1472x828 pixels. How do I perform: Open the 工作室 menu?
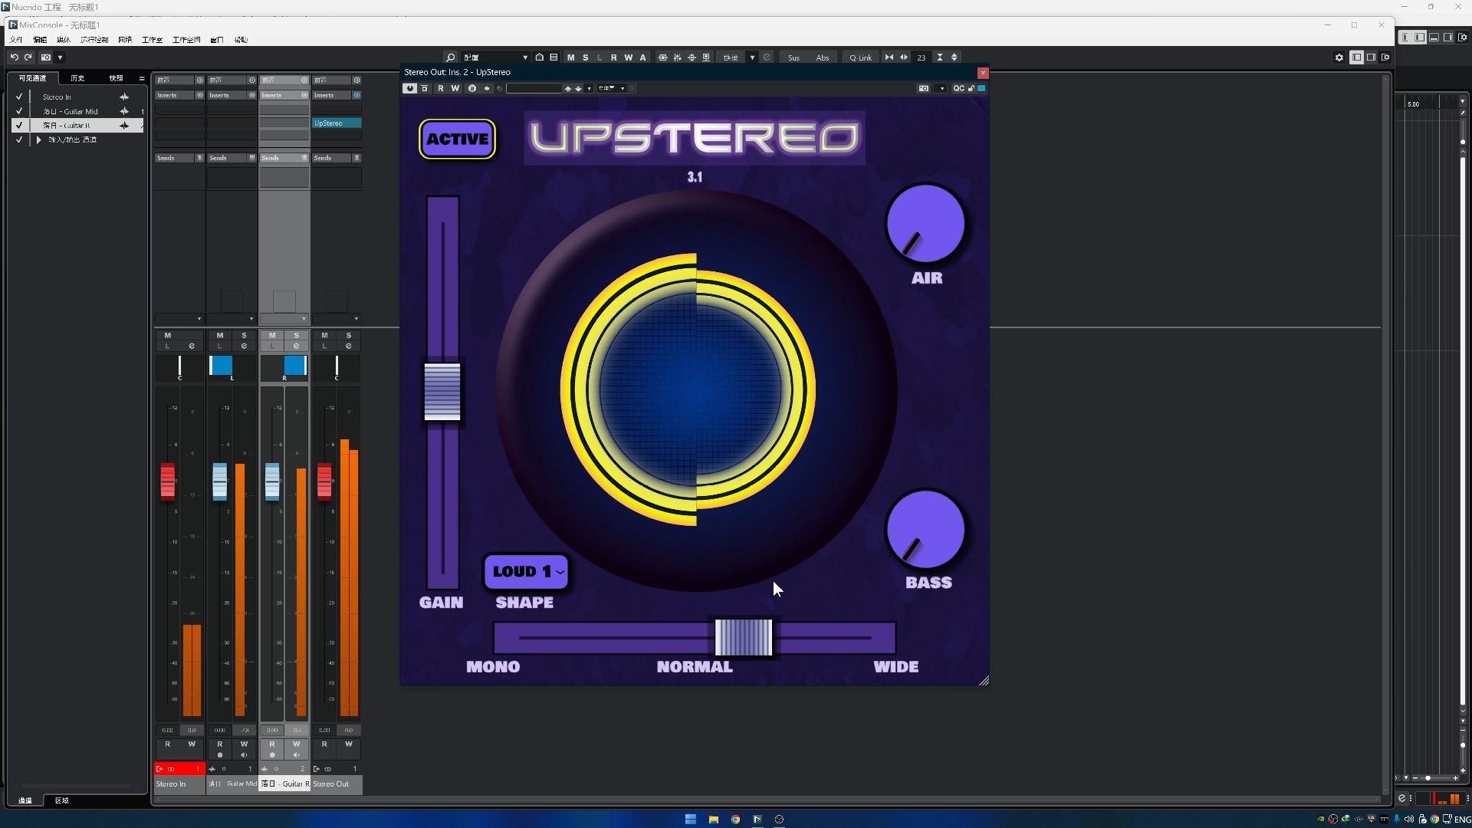pyautogui.click(x=152, y=40)
